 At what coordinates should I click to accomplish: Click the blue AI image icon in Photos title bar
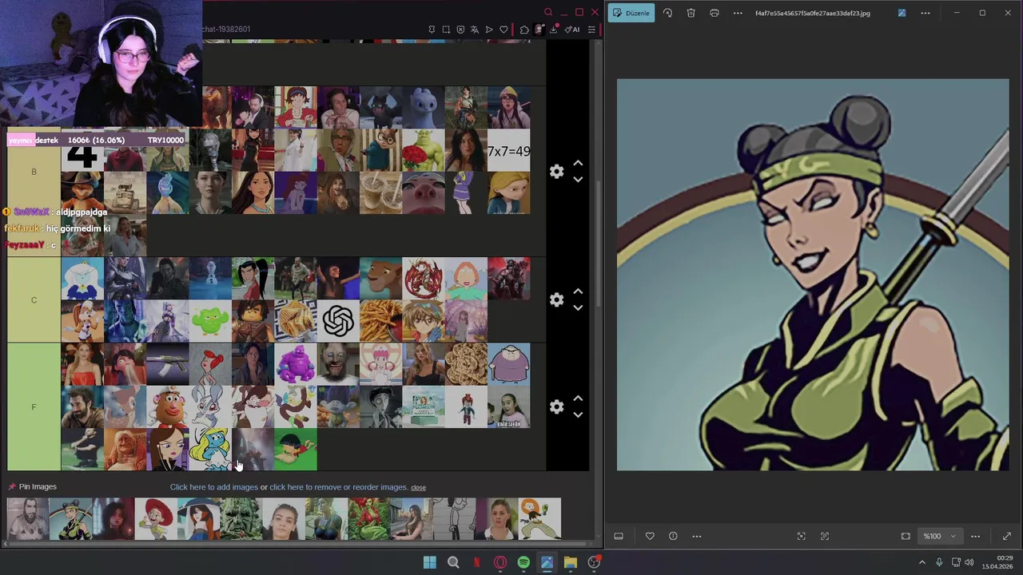pos(902,13)
